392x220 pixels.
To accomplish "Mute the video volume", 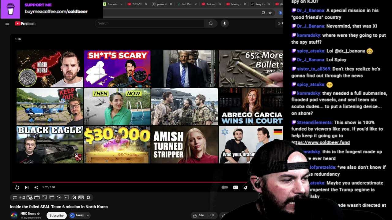I will pos(36,187).
